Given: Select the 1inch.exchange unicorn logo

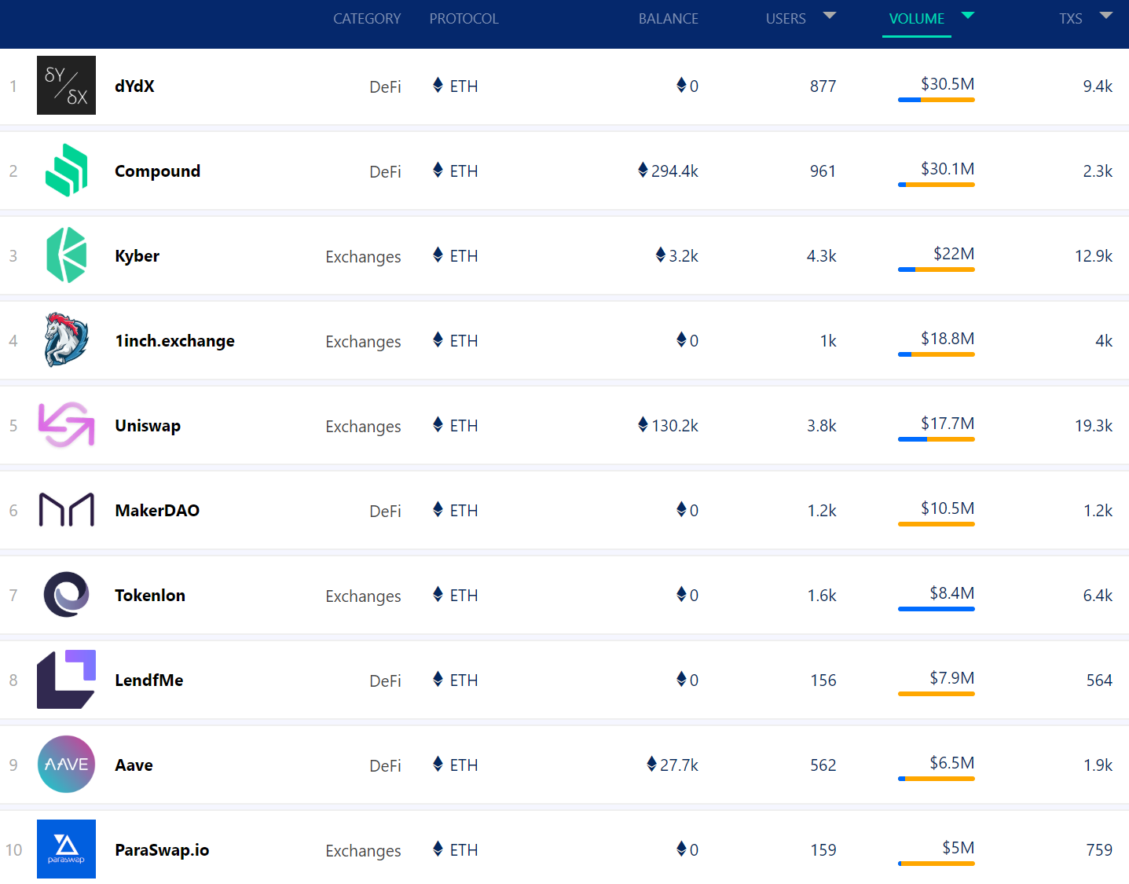Looking at the screenshot, I should coord(66,339).
